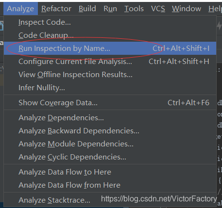Viewport: 222px width, 208px height.
Task: Choose Analyze Data Flow to Here
Action: (110, 172)
